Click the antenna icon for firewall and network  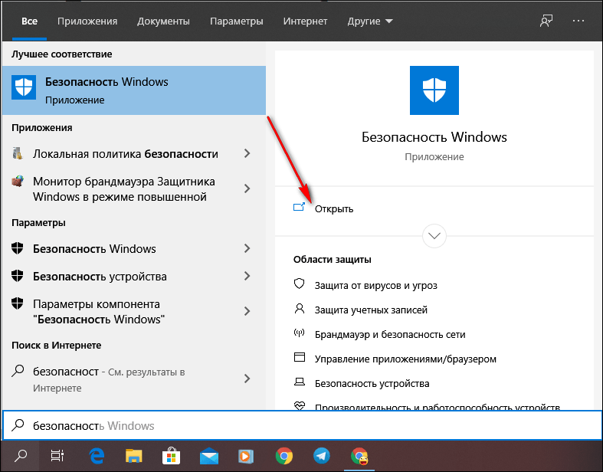[299, 333]
